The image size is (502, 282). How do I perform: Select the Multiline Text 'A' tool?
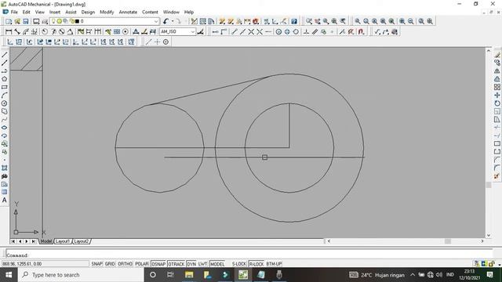click(x=5, y=201)
